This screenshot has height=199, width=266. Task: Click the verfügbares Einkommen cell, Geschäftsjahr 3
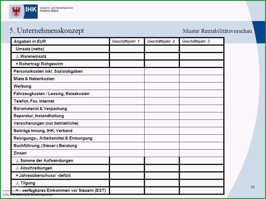tap(201, 190)
